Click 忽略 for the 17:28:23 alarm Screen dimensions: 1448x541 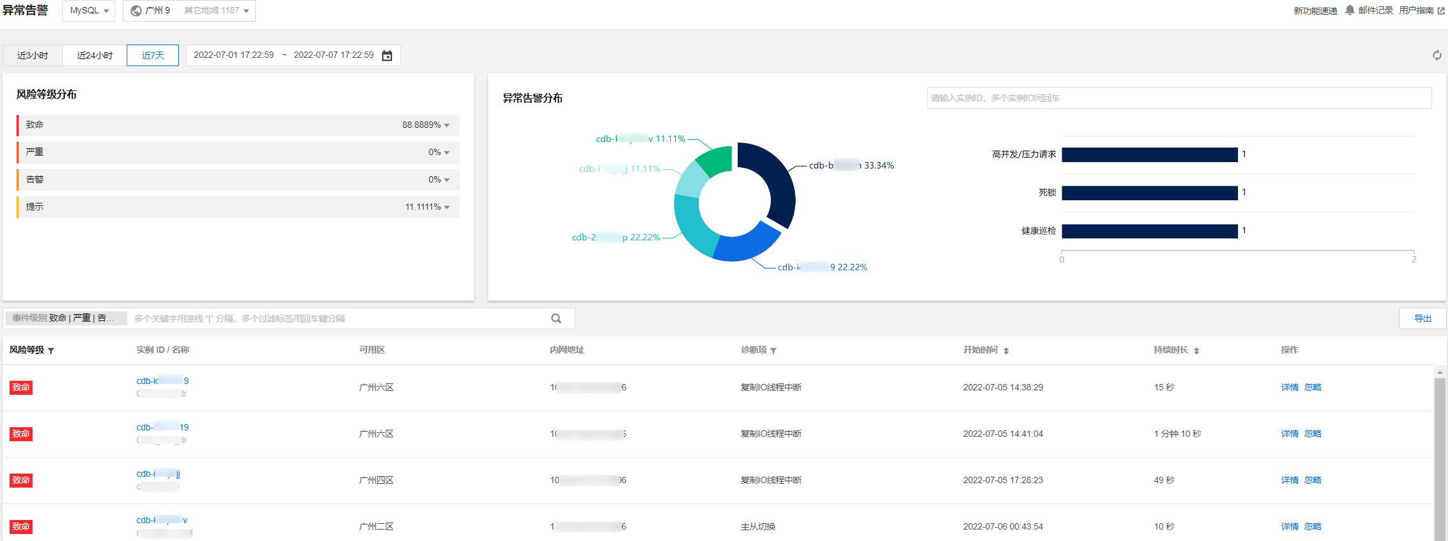[1312, 481]
